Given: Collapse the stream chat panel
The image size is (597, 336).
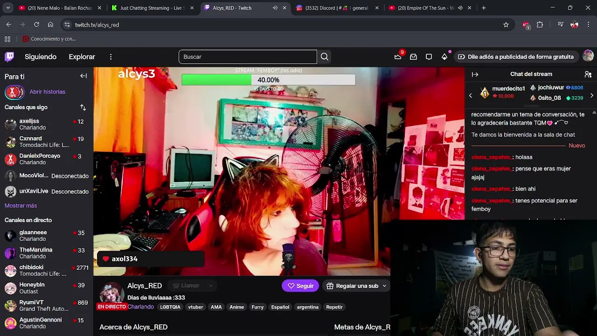Looking at the screenshot, I should (x=475, y=74).
